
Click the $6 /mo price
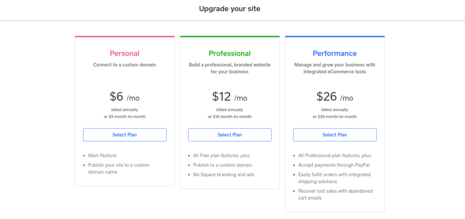click(124, 97)
